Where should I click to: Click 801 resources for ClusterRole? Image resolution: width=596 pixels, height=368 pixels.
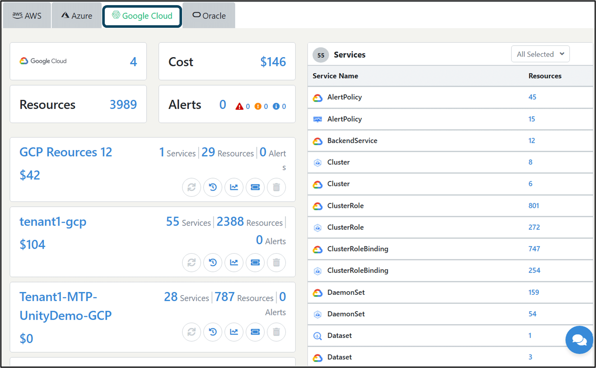coord(534,206)
